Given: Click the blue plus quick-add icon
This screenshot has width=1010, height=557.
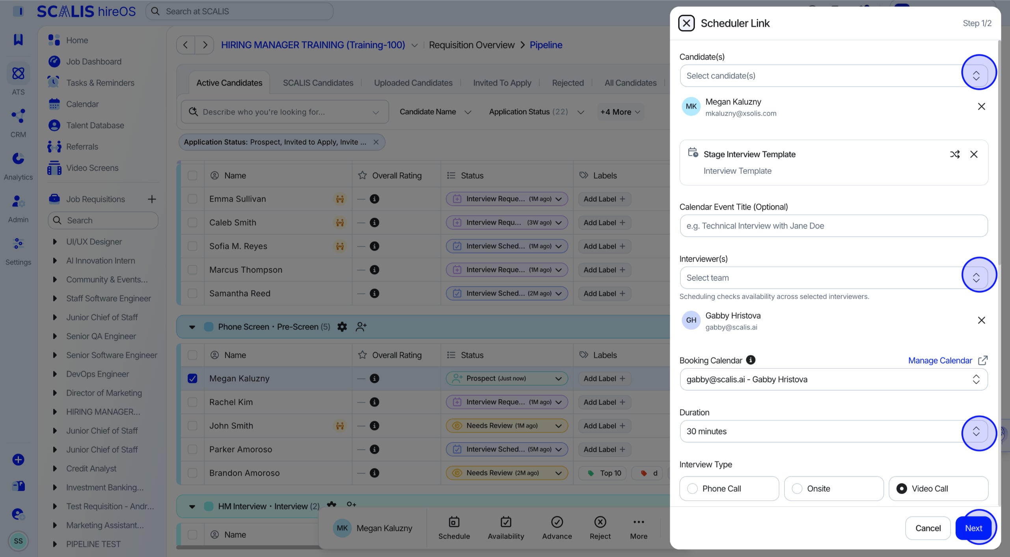Looking at the screenshot, I should (18, 459).
